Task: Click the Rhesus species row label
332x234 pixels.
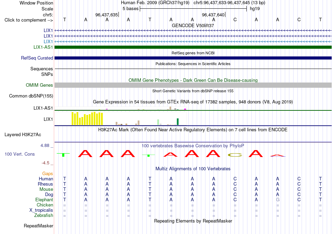Action: (45, 184)
